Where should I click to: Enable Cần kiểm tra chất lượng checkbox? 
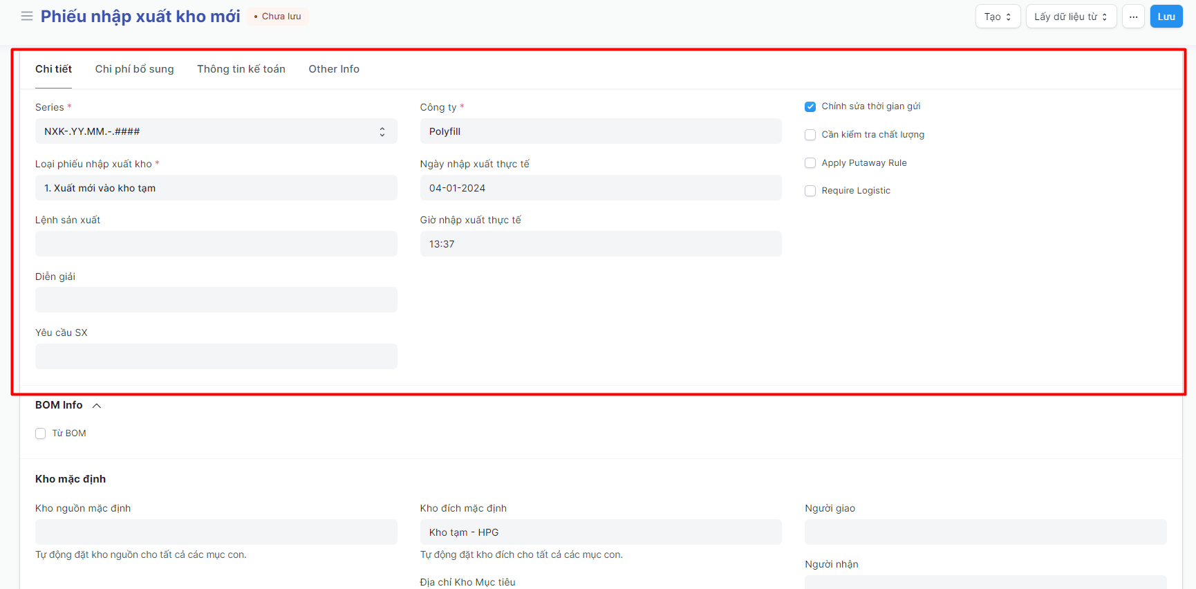click(810, 135)
